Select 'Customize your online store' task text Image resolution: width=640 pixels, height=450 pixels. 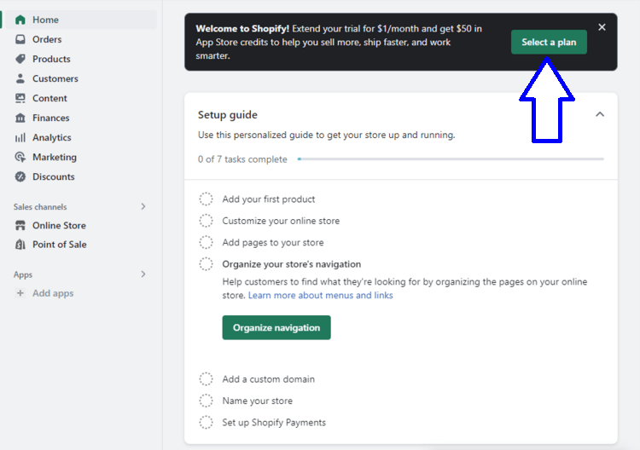pos(281,221)
